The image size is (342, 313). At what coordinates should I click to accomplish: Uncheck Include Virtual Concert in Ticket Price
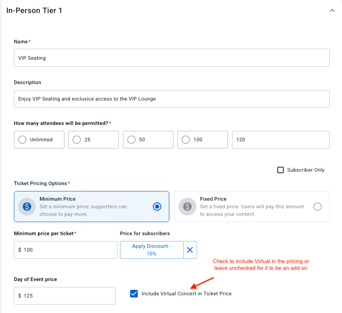coord(134,294)
